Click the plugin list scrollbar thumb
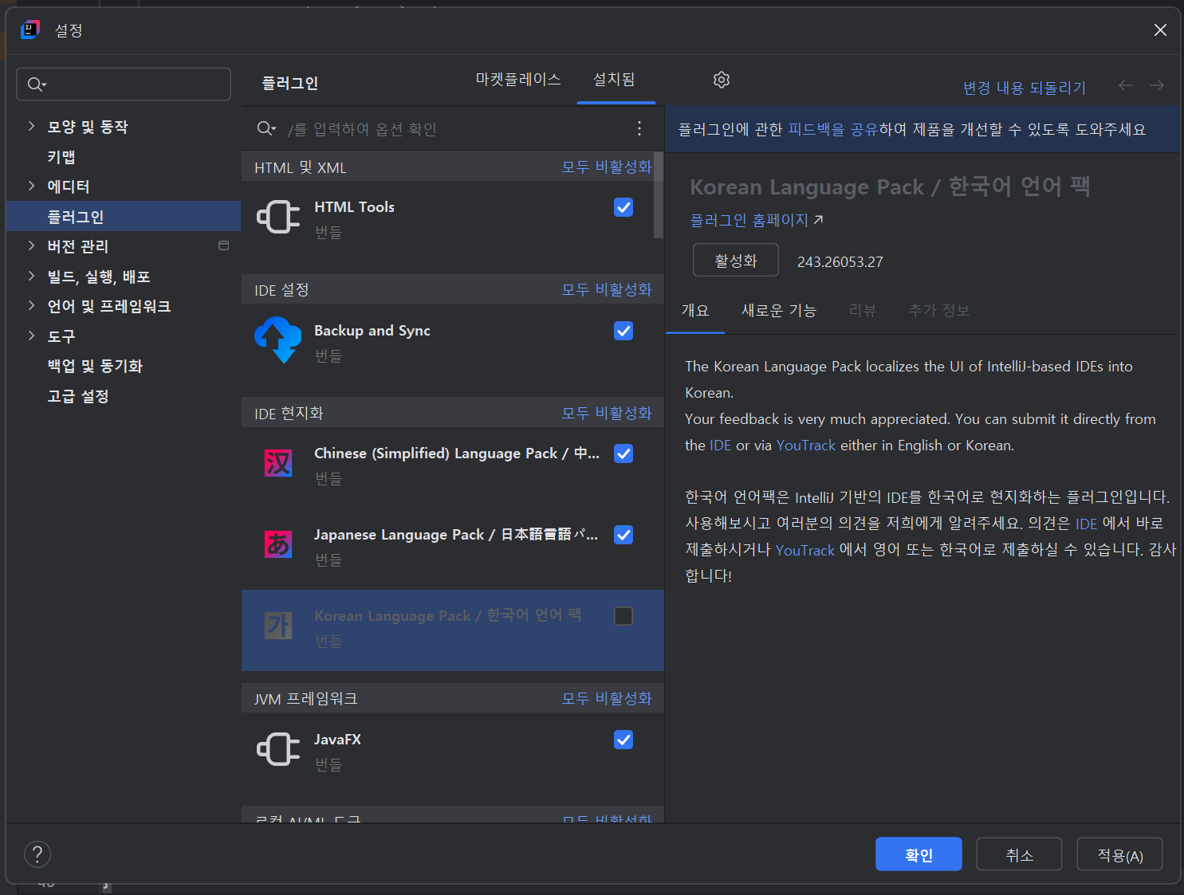 [x=659, y=195]
